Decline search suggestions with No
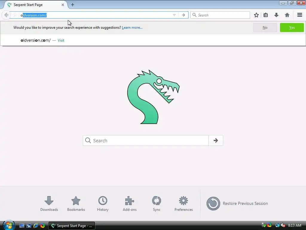The height and width of the screenshot is (230, 306). click(x=265, y=28)
